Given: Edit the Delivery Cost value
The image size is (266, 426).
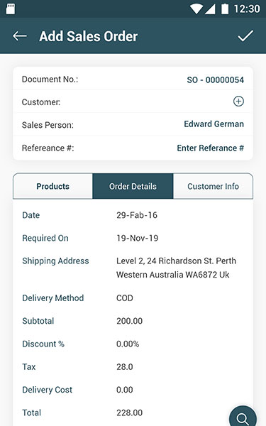Looking at the screenshot, I should (125, 390).
